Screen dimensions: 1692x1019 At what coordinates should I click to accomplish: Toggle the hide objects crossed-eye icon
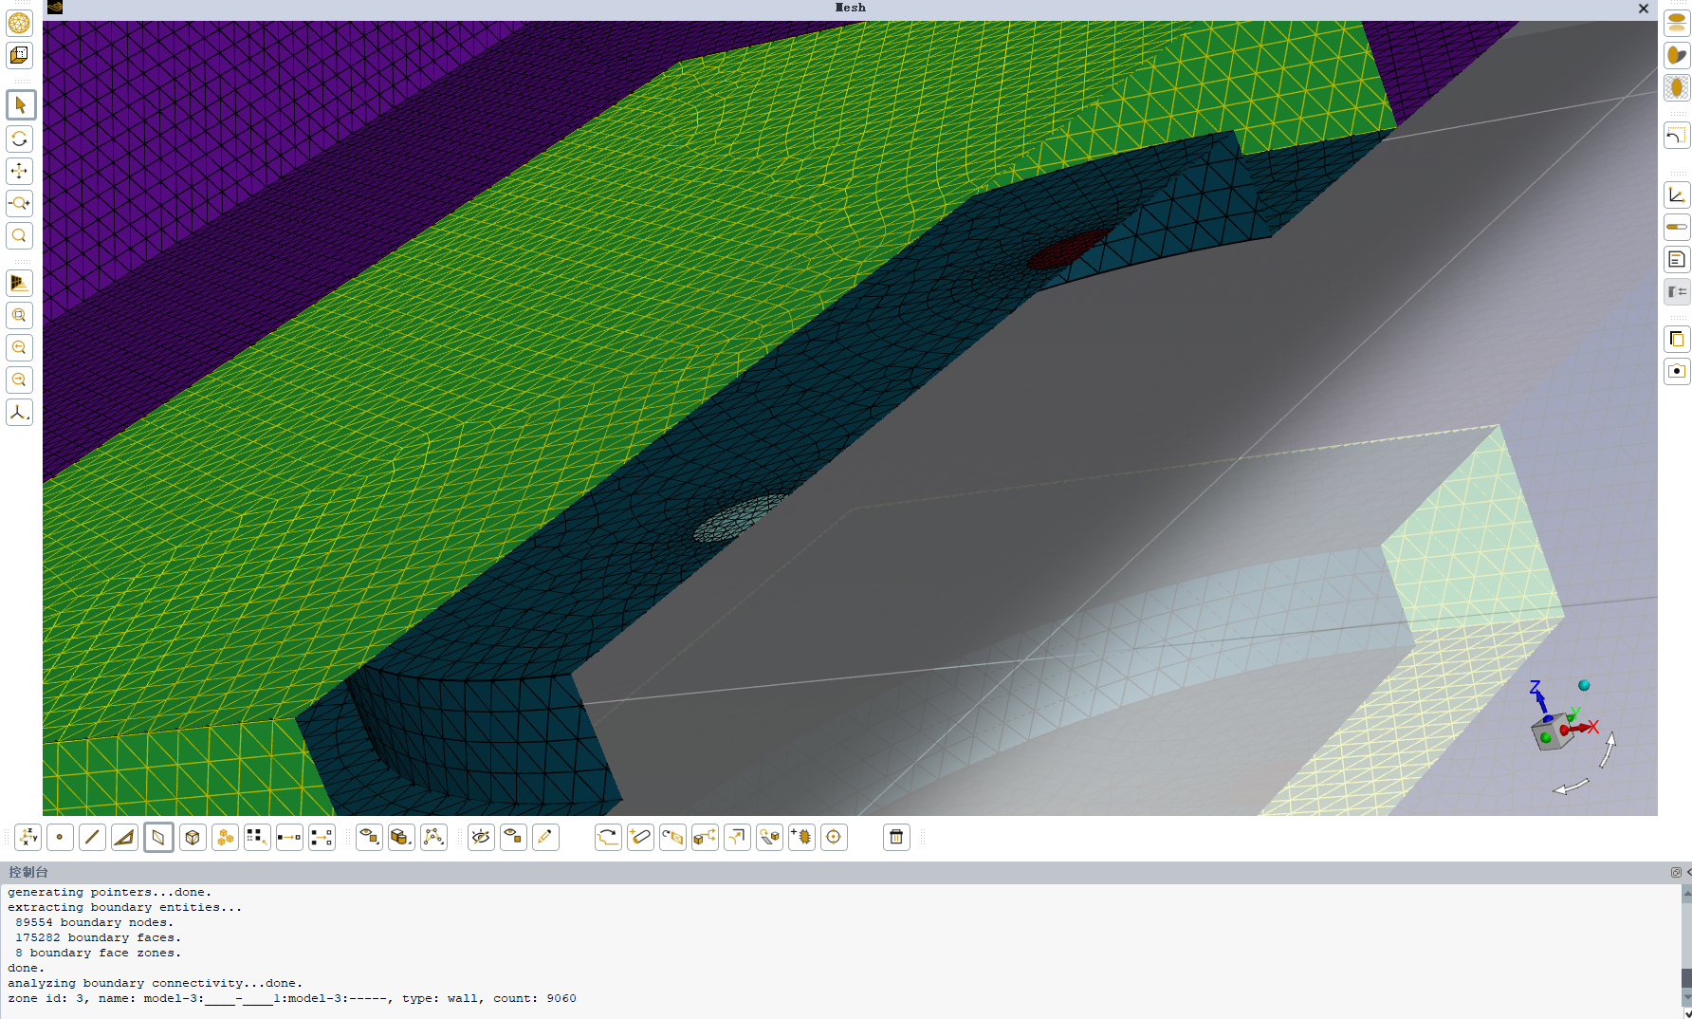pos(481,837)
